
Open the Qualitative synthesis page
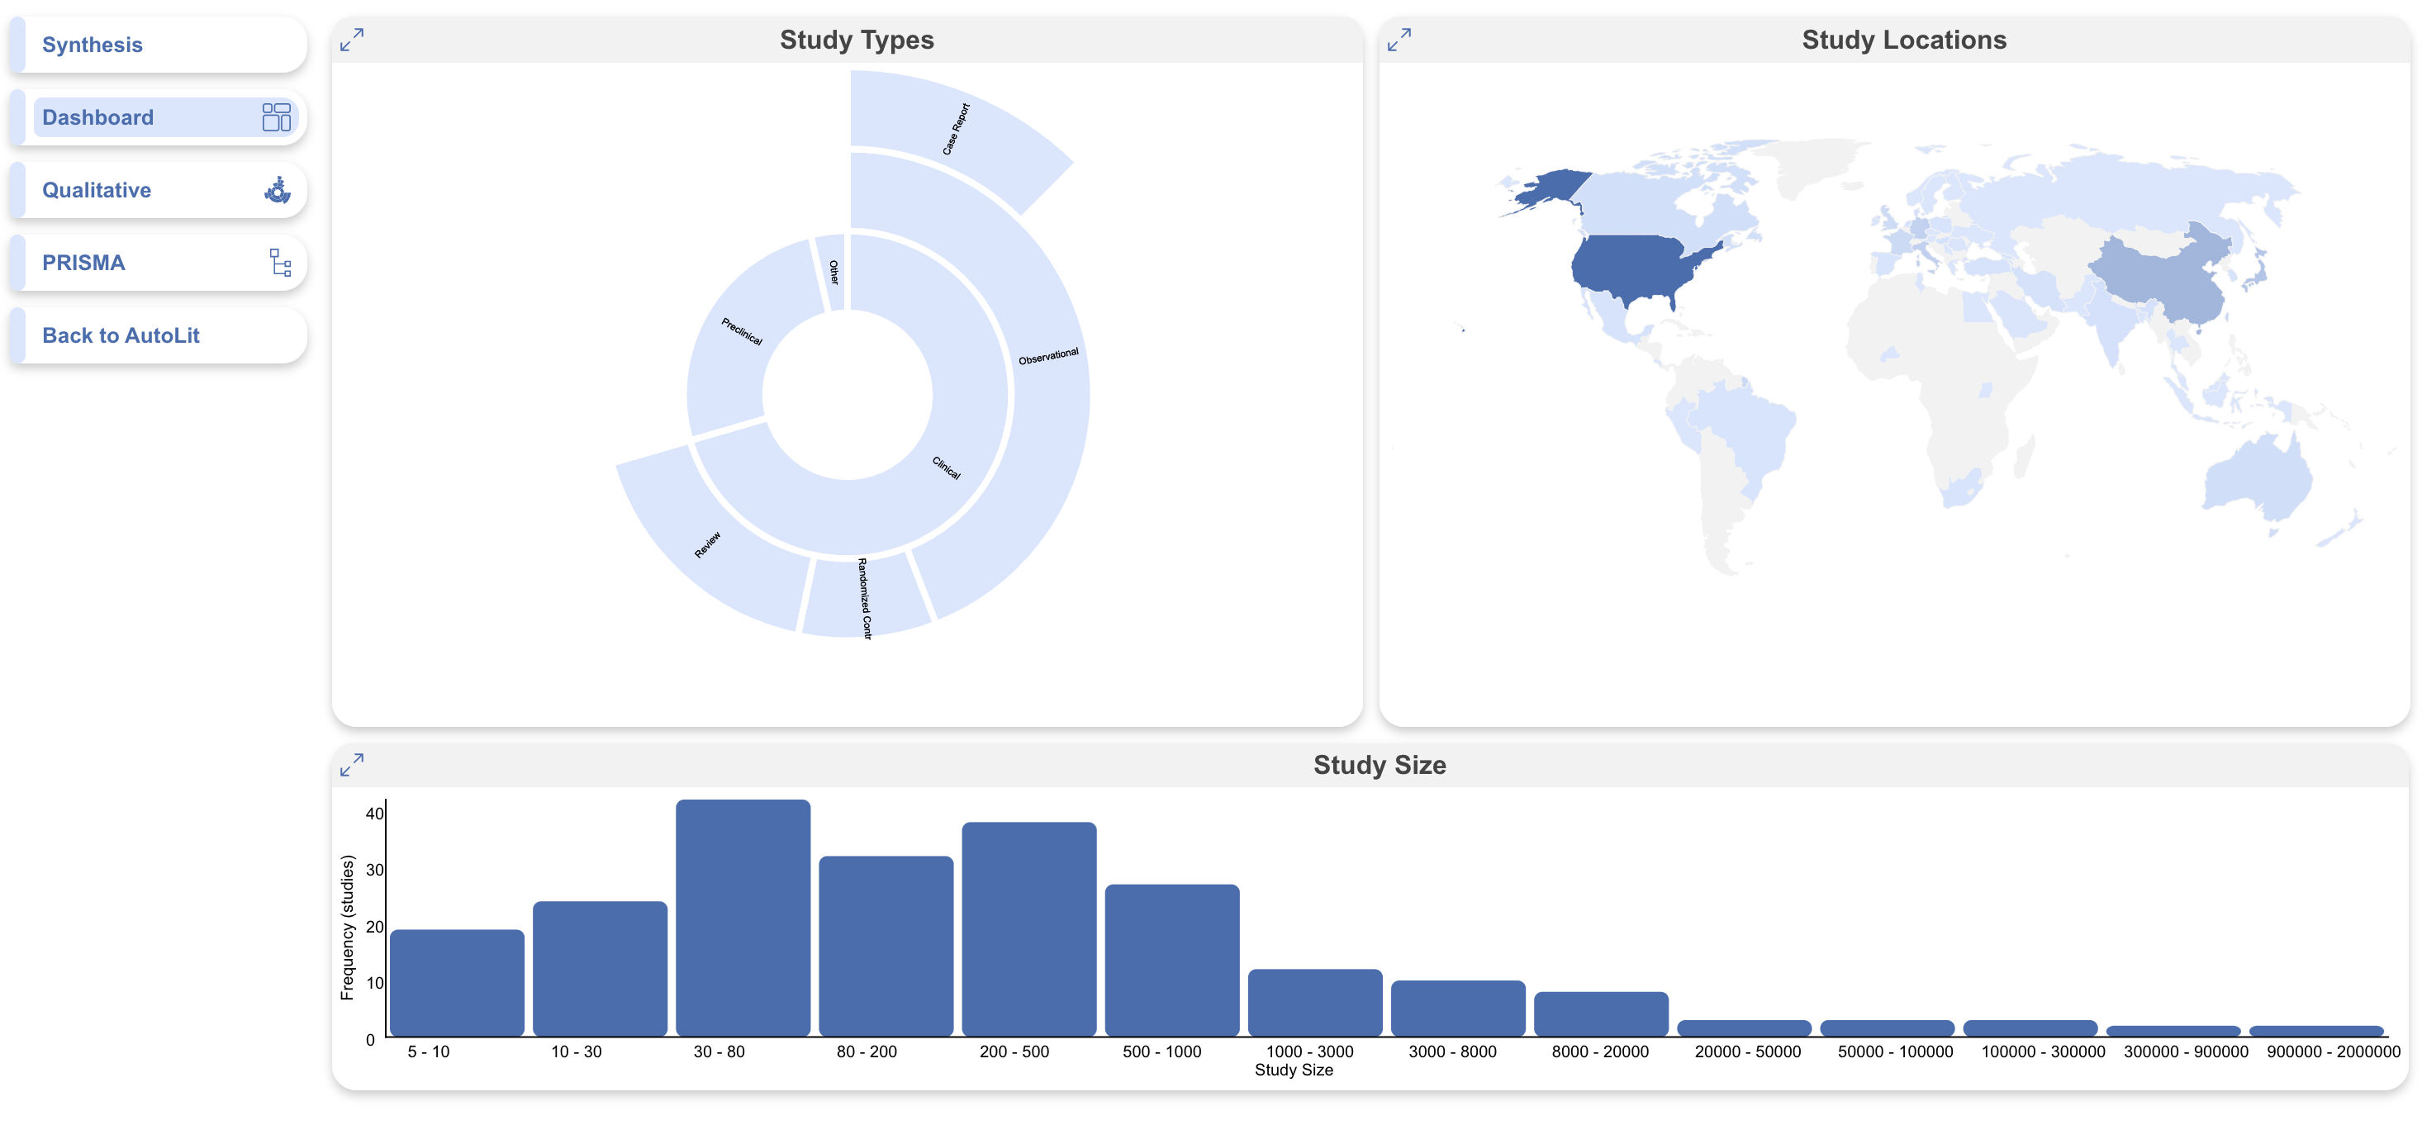click(97, 190)
